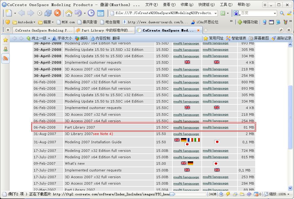Click the highlighter pen icon beside the search

(x=289, y=13)
